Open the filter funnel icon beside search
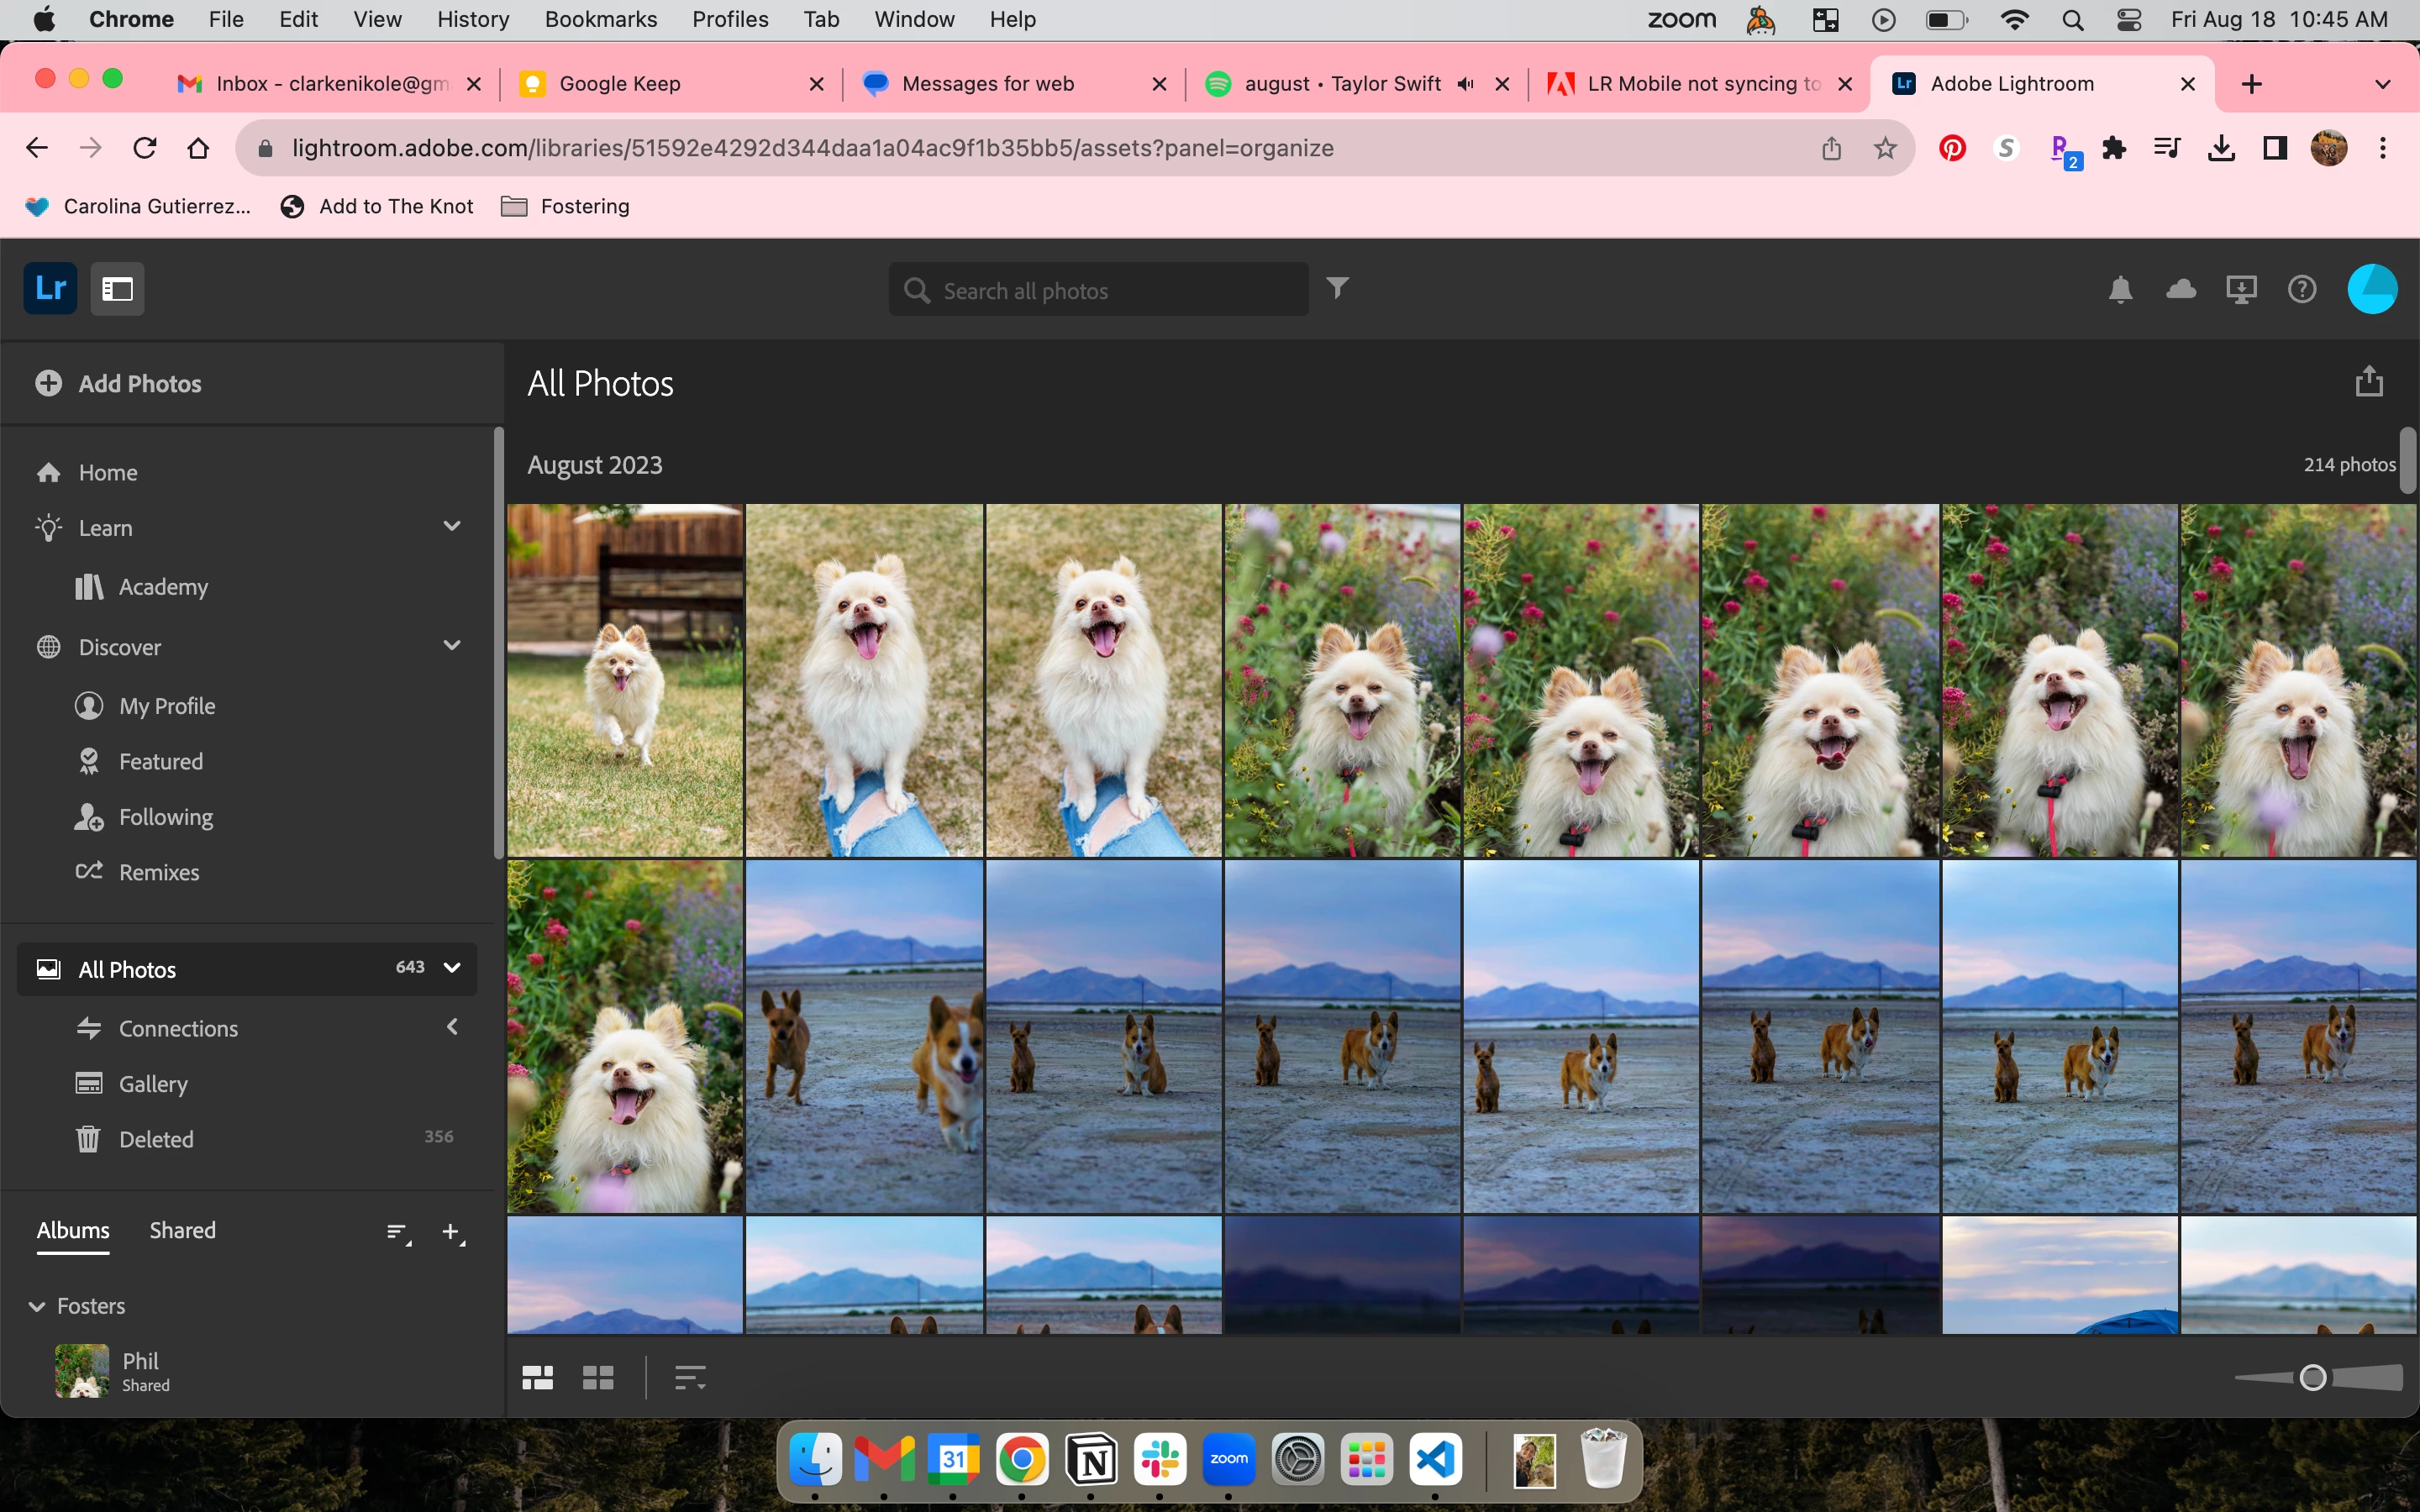Screen dimensions: 2420x1512 tap(1337, 289)
